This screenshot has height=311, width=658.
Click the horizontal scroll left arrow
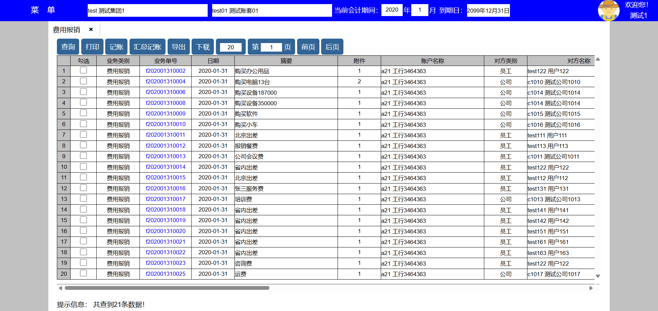pos(61,288)
